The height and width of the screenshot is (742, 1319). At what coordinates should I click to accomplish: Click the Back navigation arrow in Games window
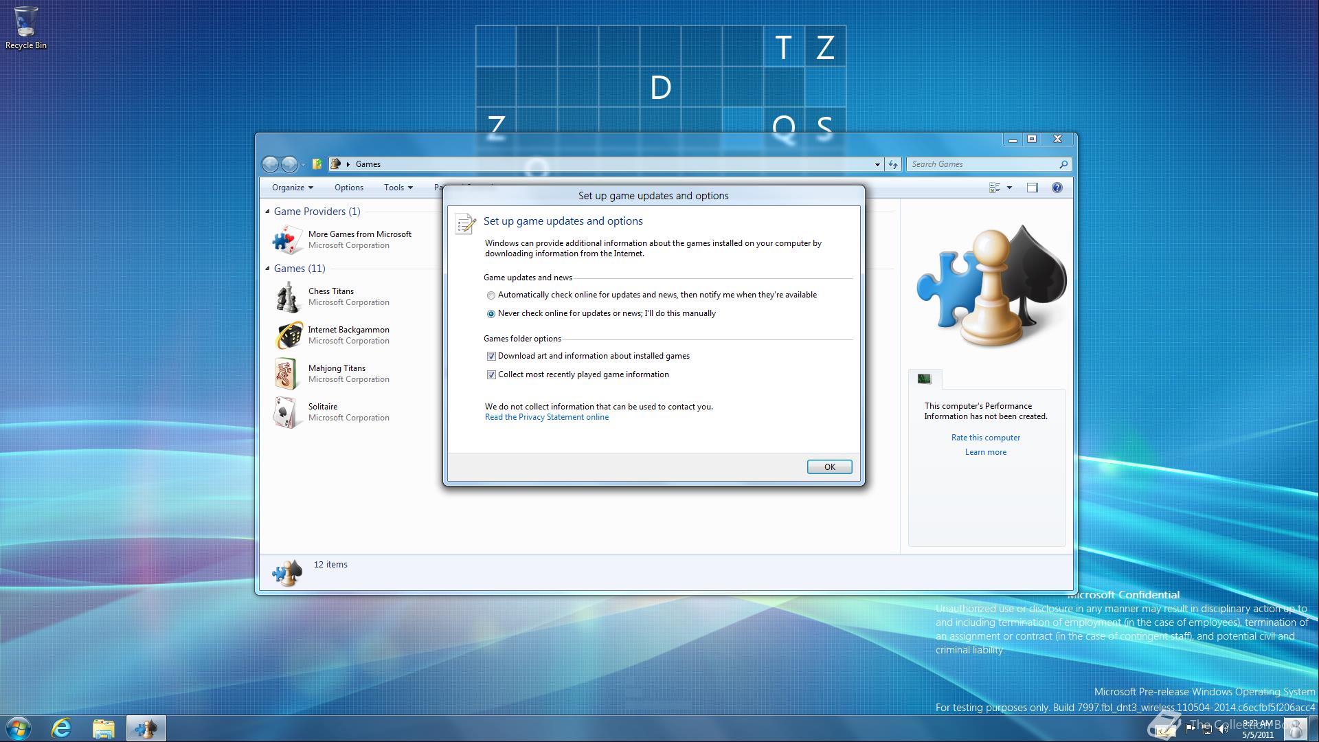pyautogui.click(x=271, y=164)
